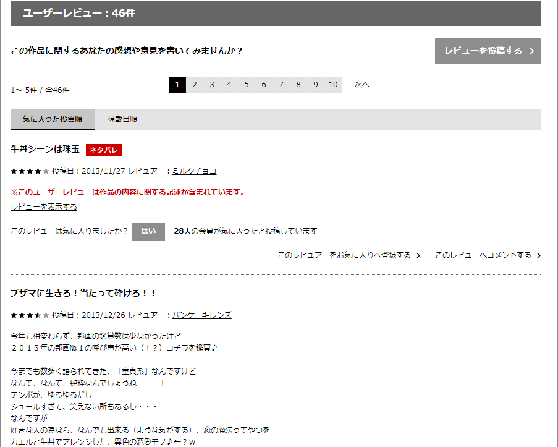558x447 pixels.
Task: Click posting date 2013/11/27
Action: [103, 171]
